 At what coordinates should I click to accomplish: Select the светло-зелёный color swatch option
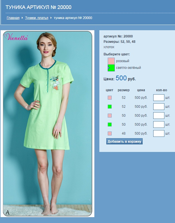(111, 68)
